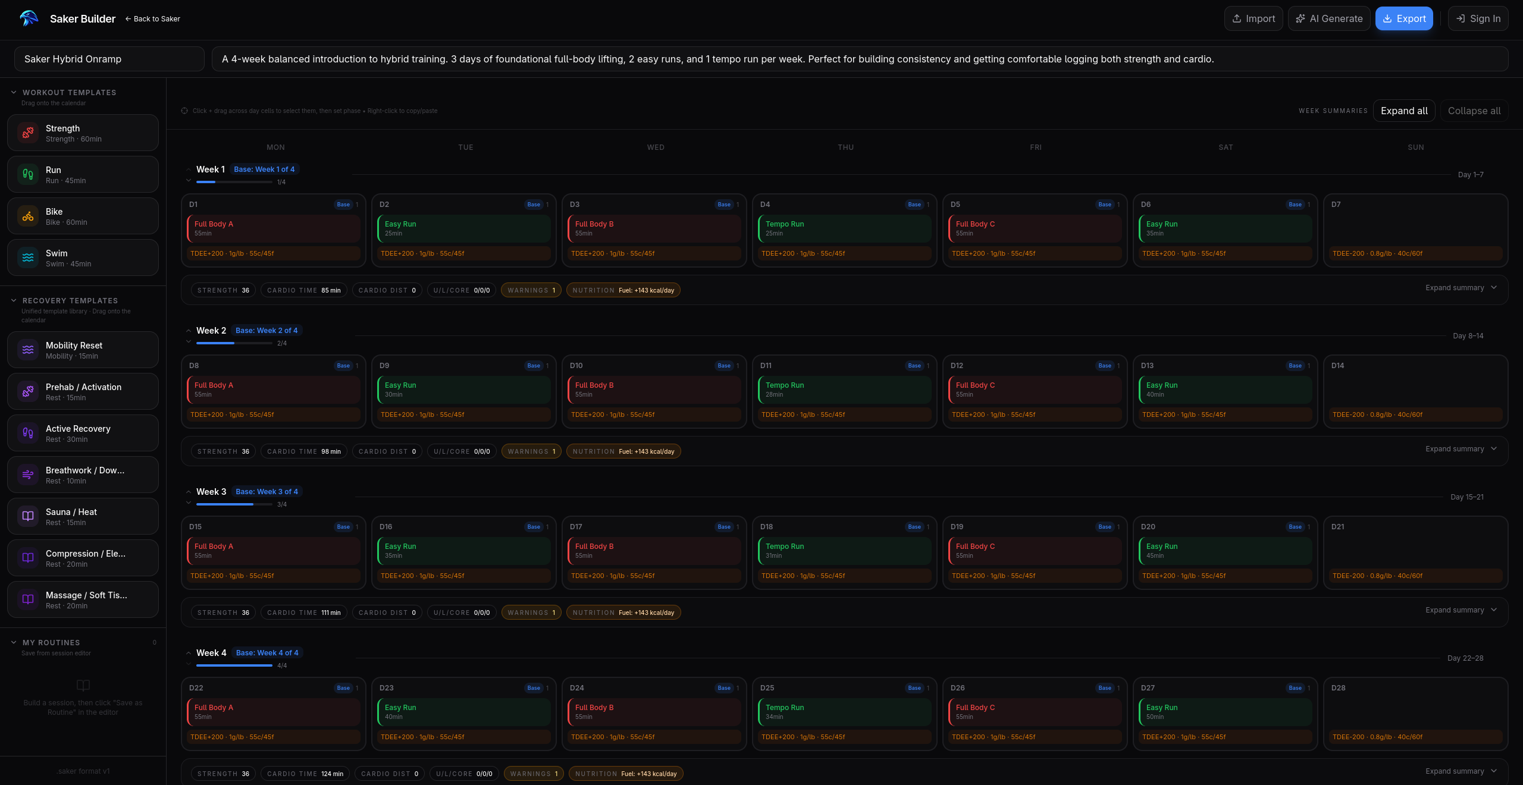Switch to Collapse all view
Viewport: 1523px width, 785px height.
(1474, 111)
